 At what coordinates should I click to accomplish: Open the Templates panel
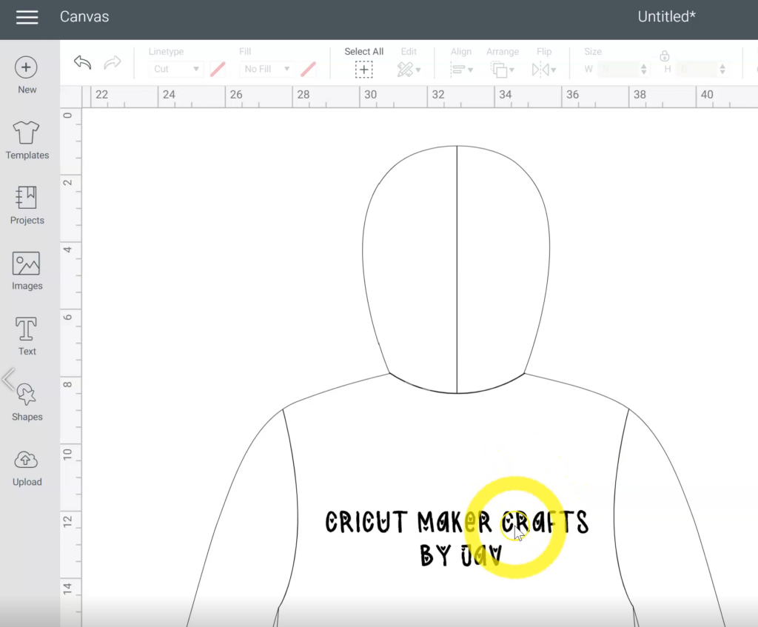(x=27, y=140)
